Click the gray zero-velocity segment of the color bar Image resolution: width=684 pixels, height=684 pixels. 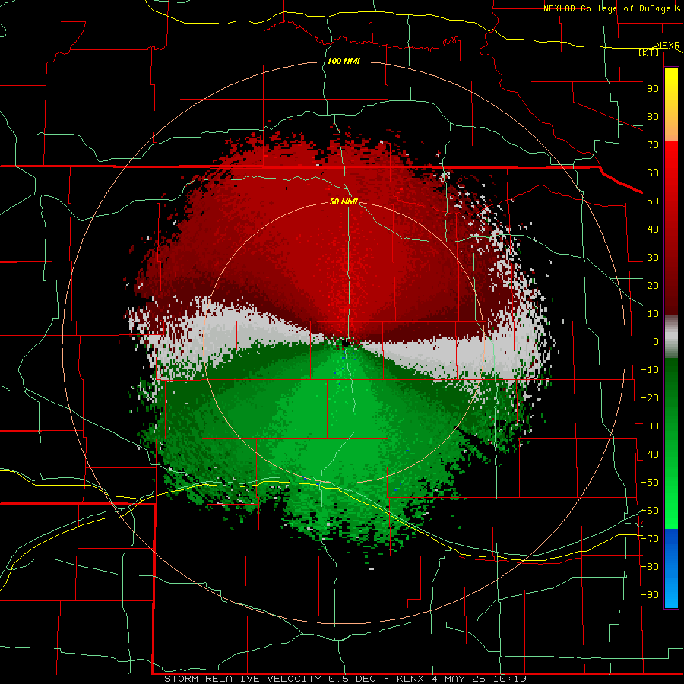click(x=671, y=337)
